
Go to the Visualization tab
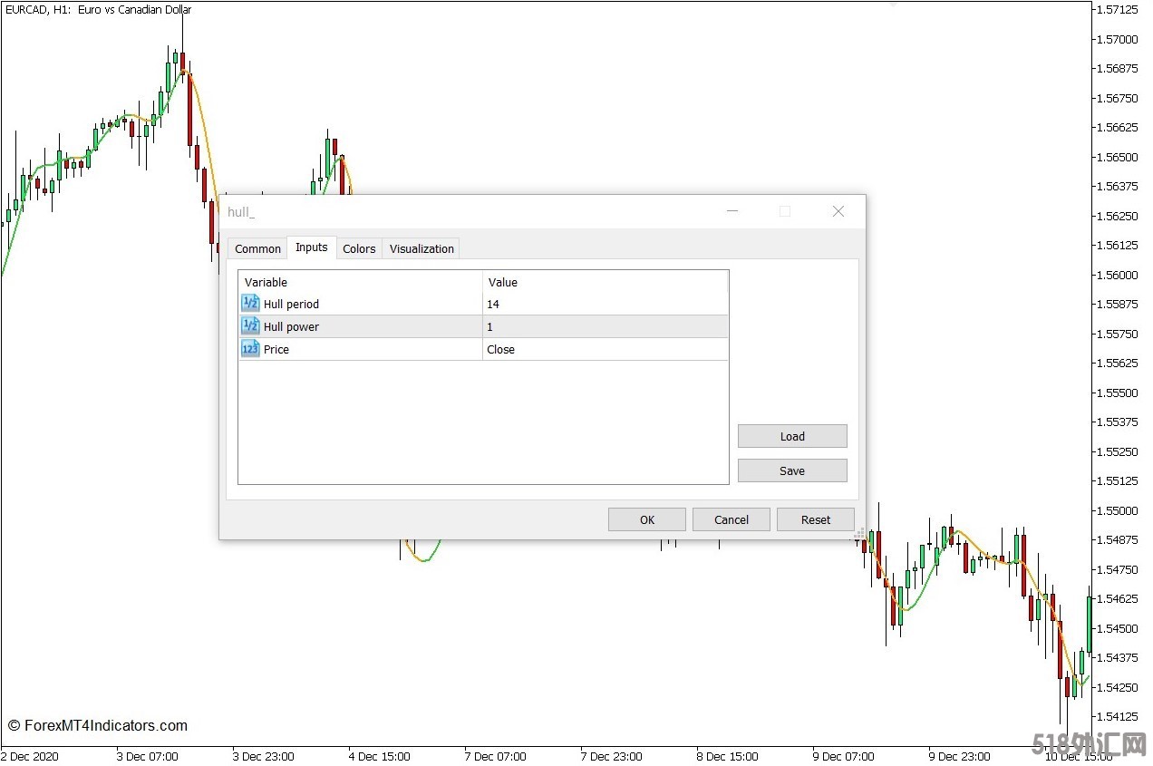click(421, 248)
